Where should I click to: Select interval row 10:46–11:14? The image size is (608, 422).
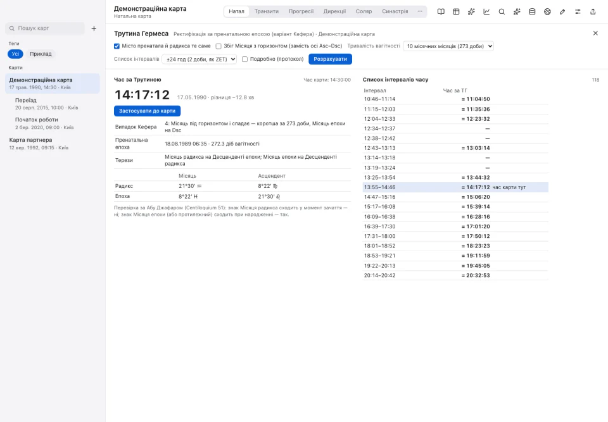[455, 99]
